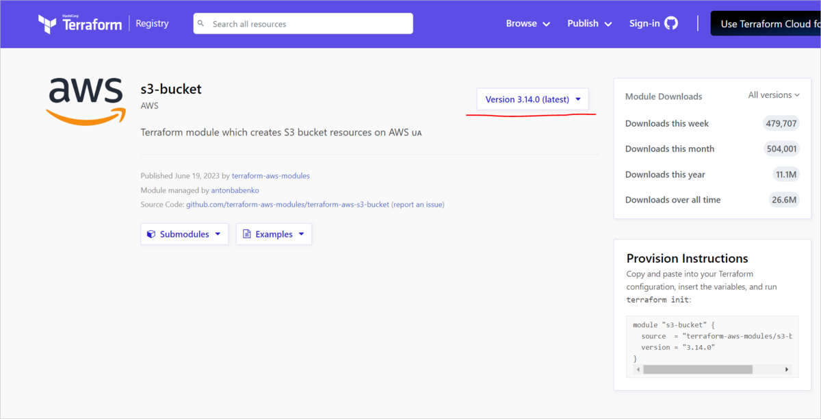Screen dimensions: 821x419
Task: Focus the Search all resources field
Action: click(x=303, y=23)
